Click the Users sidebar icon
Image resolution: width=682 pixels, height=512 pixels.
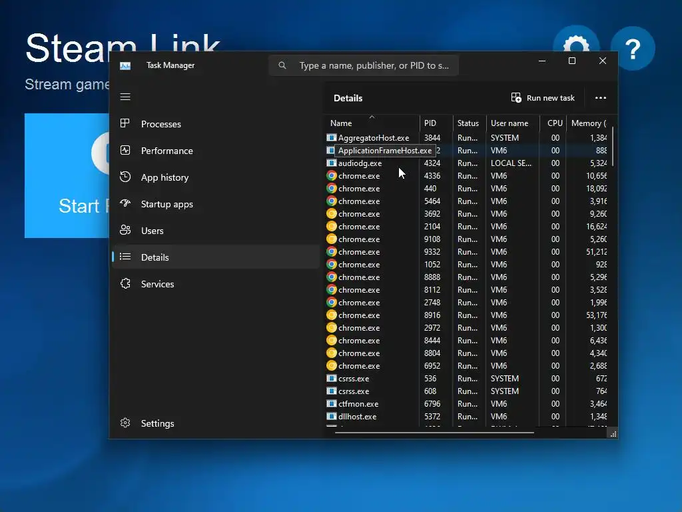click(x=125, y=230)
